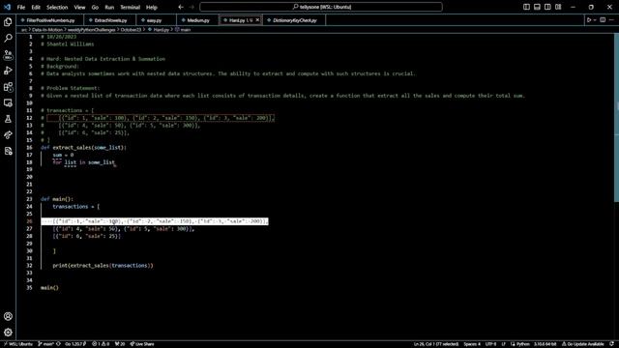619x348 pixels.
Task: Open the WSL: Ubuntu remote indicator
Action: [18, 344]
